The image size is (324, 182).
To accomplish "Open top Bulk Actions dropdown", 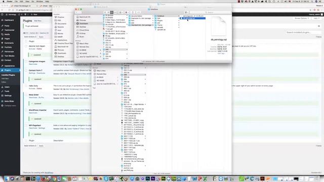I will pyautogui.click(x=30, y=37).
